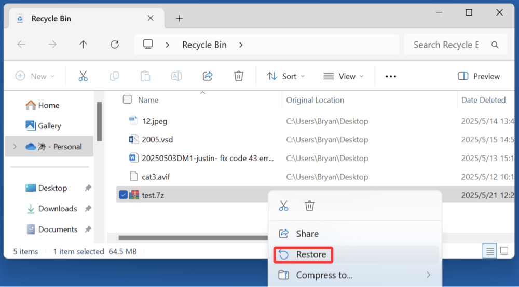Sort by the Date Deleted column header
The width and height of the screenshot is (519, 287).
click(x=484, y=100)
